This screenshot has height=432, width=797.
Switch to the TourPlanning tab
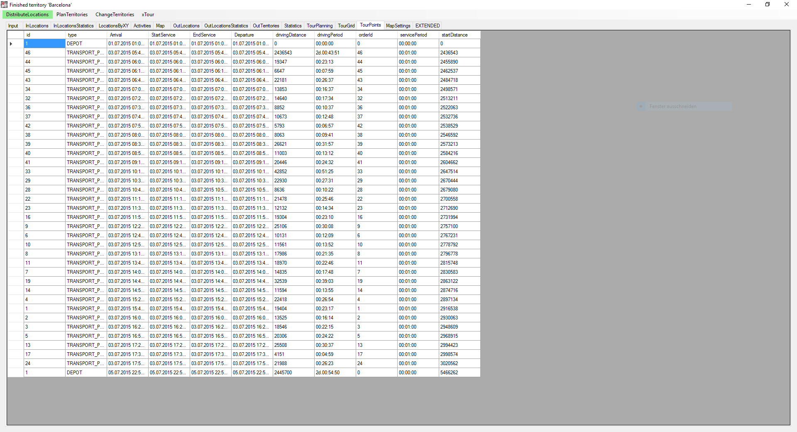click(319, 26)
